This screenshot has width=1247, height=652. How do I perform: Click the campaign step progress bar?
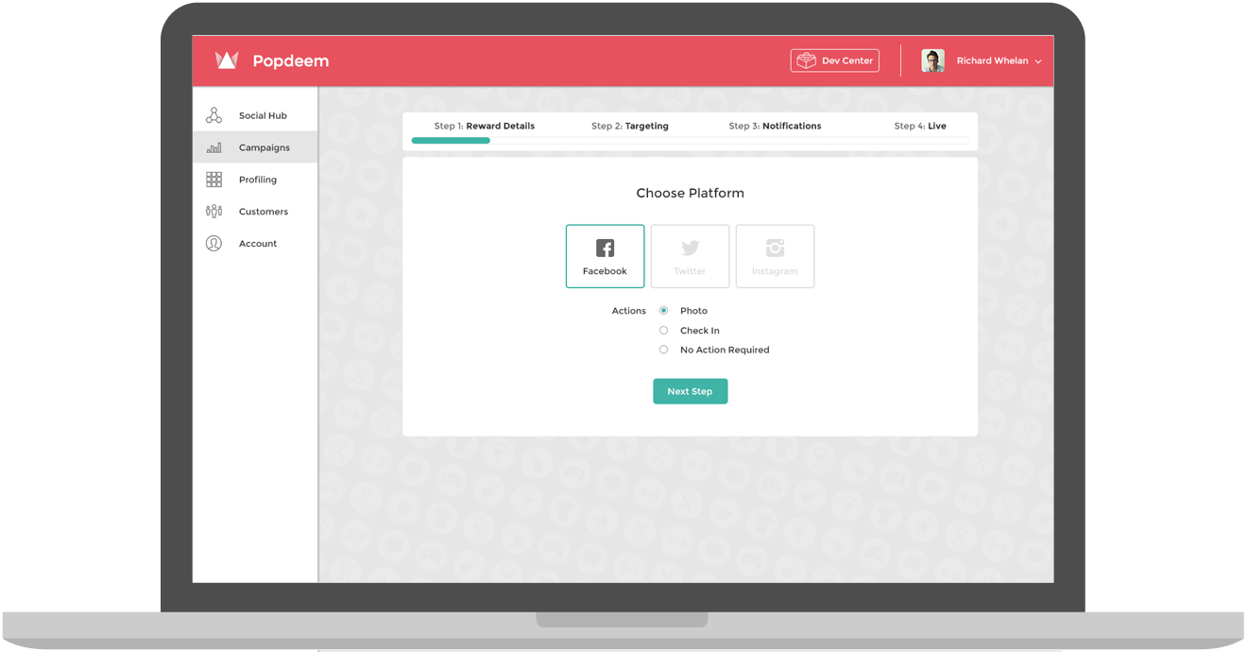pyautogui.click(x=691, y=141)
